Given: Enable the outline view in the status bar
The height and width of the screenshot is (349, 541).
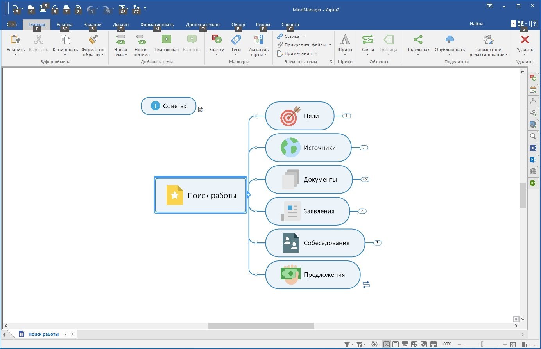Looking at the screenshot, I should pos(396,344).
